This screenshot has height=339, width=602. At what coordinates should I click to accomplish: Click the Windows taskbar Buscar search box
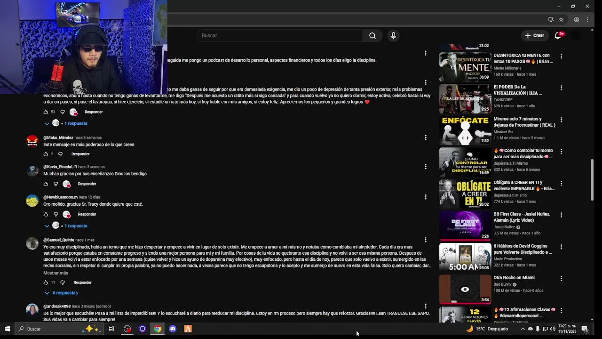(59, 329)
